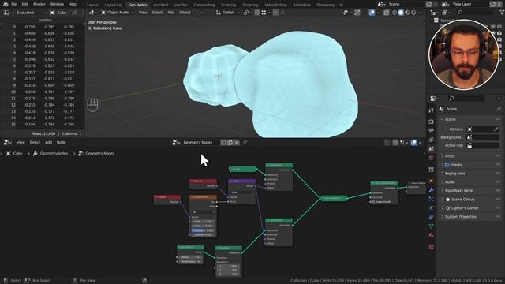Open the outliner filter funnel icon
Image resolution: width=505 pixels, height=284 pixels.
(501, 13)
